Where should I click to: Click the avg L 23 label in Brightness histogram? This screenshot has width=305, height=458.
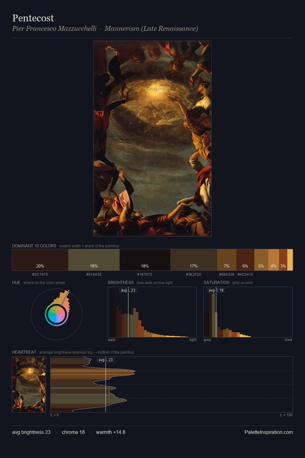128,290
